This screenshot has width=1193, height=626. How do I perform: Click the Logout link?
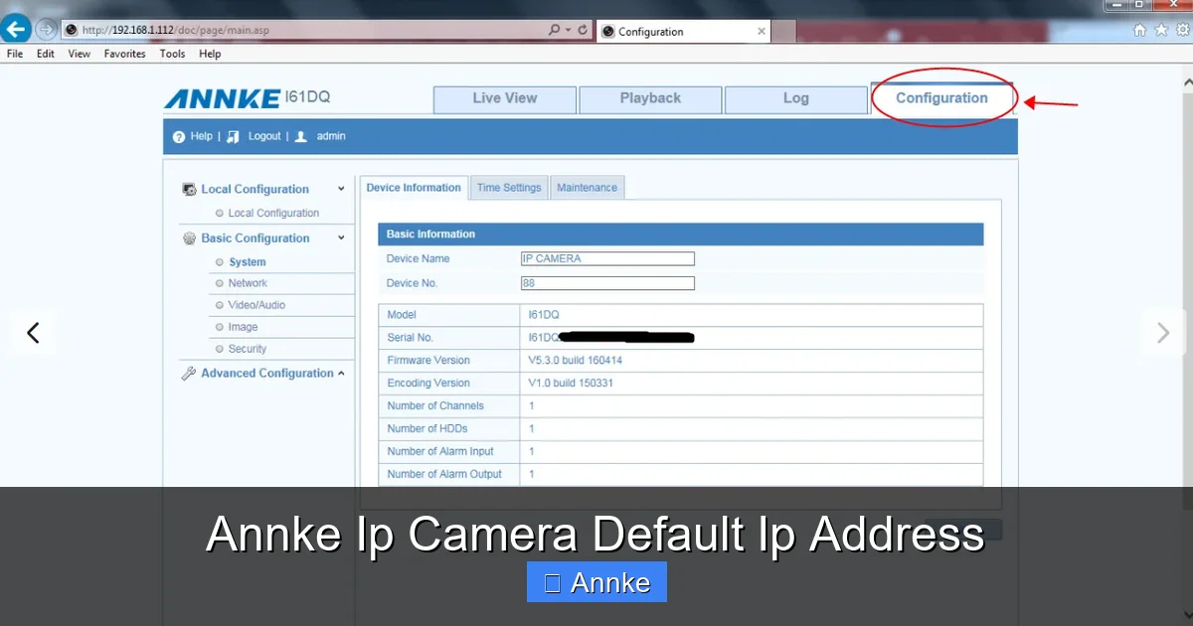tap(264, 136)
